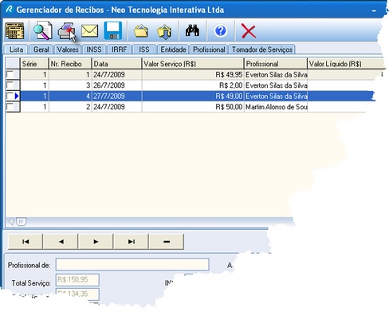
Task: Save using the floppy disk icon
Action: pos(113,31)
